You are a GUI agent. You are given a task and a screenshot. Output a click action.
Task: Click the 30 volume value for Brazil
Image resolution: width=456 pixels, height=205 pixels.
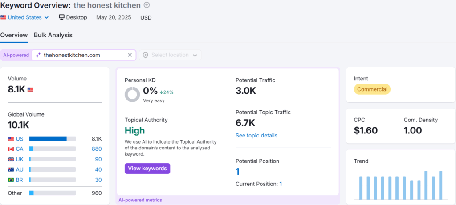98,180
